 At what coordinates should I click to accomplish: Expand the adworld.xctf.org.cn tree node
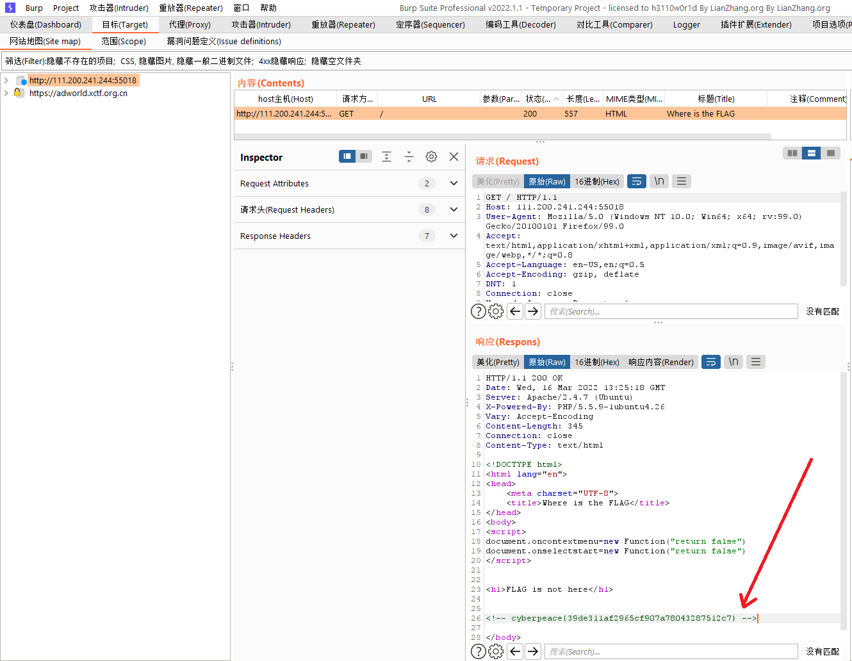[6, 93]
